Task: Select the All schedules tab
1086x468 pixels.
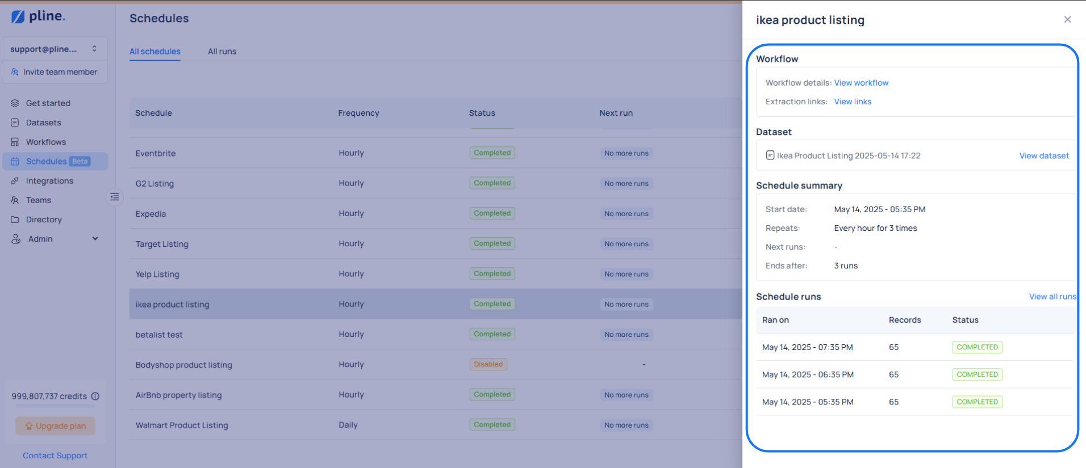Action: coord(154,52)
